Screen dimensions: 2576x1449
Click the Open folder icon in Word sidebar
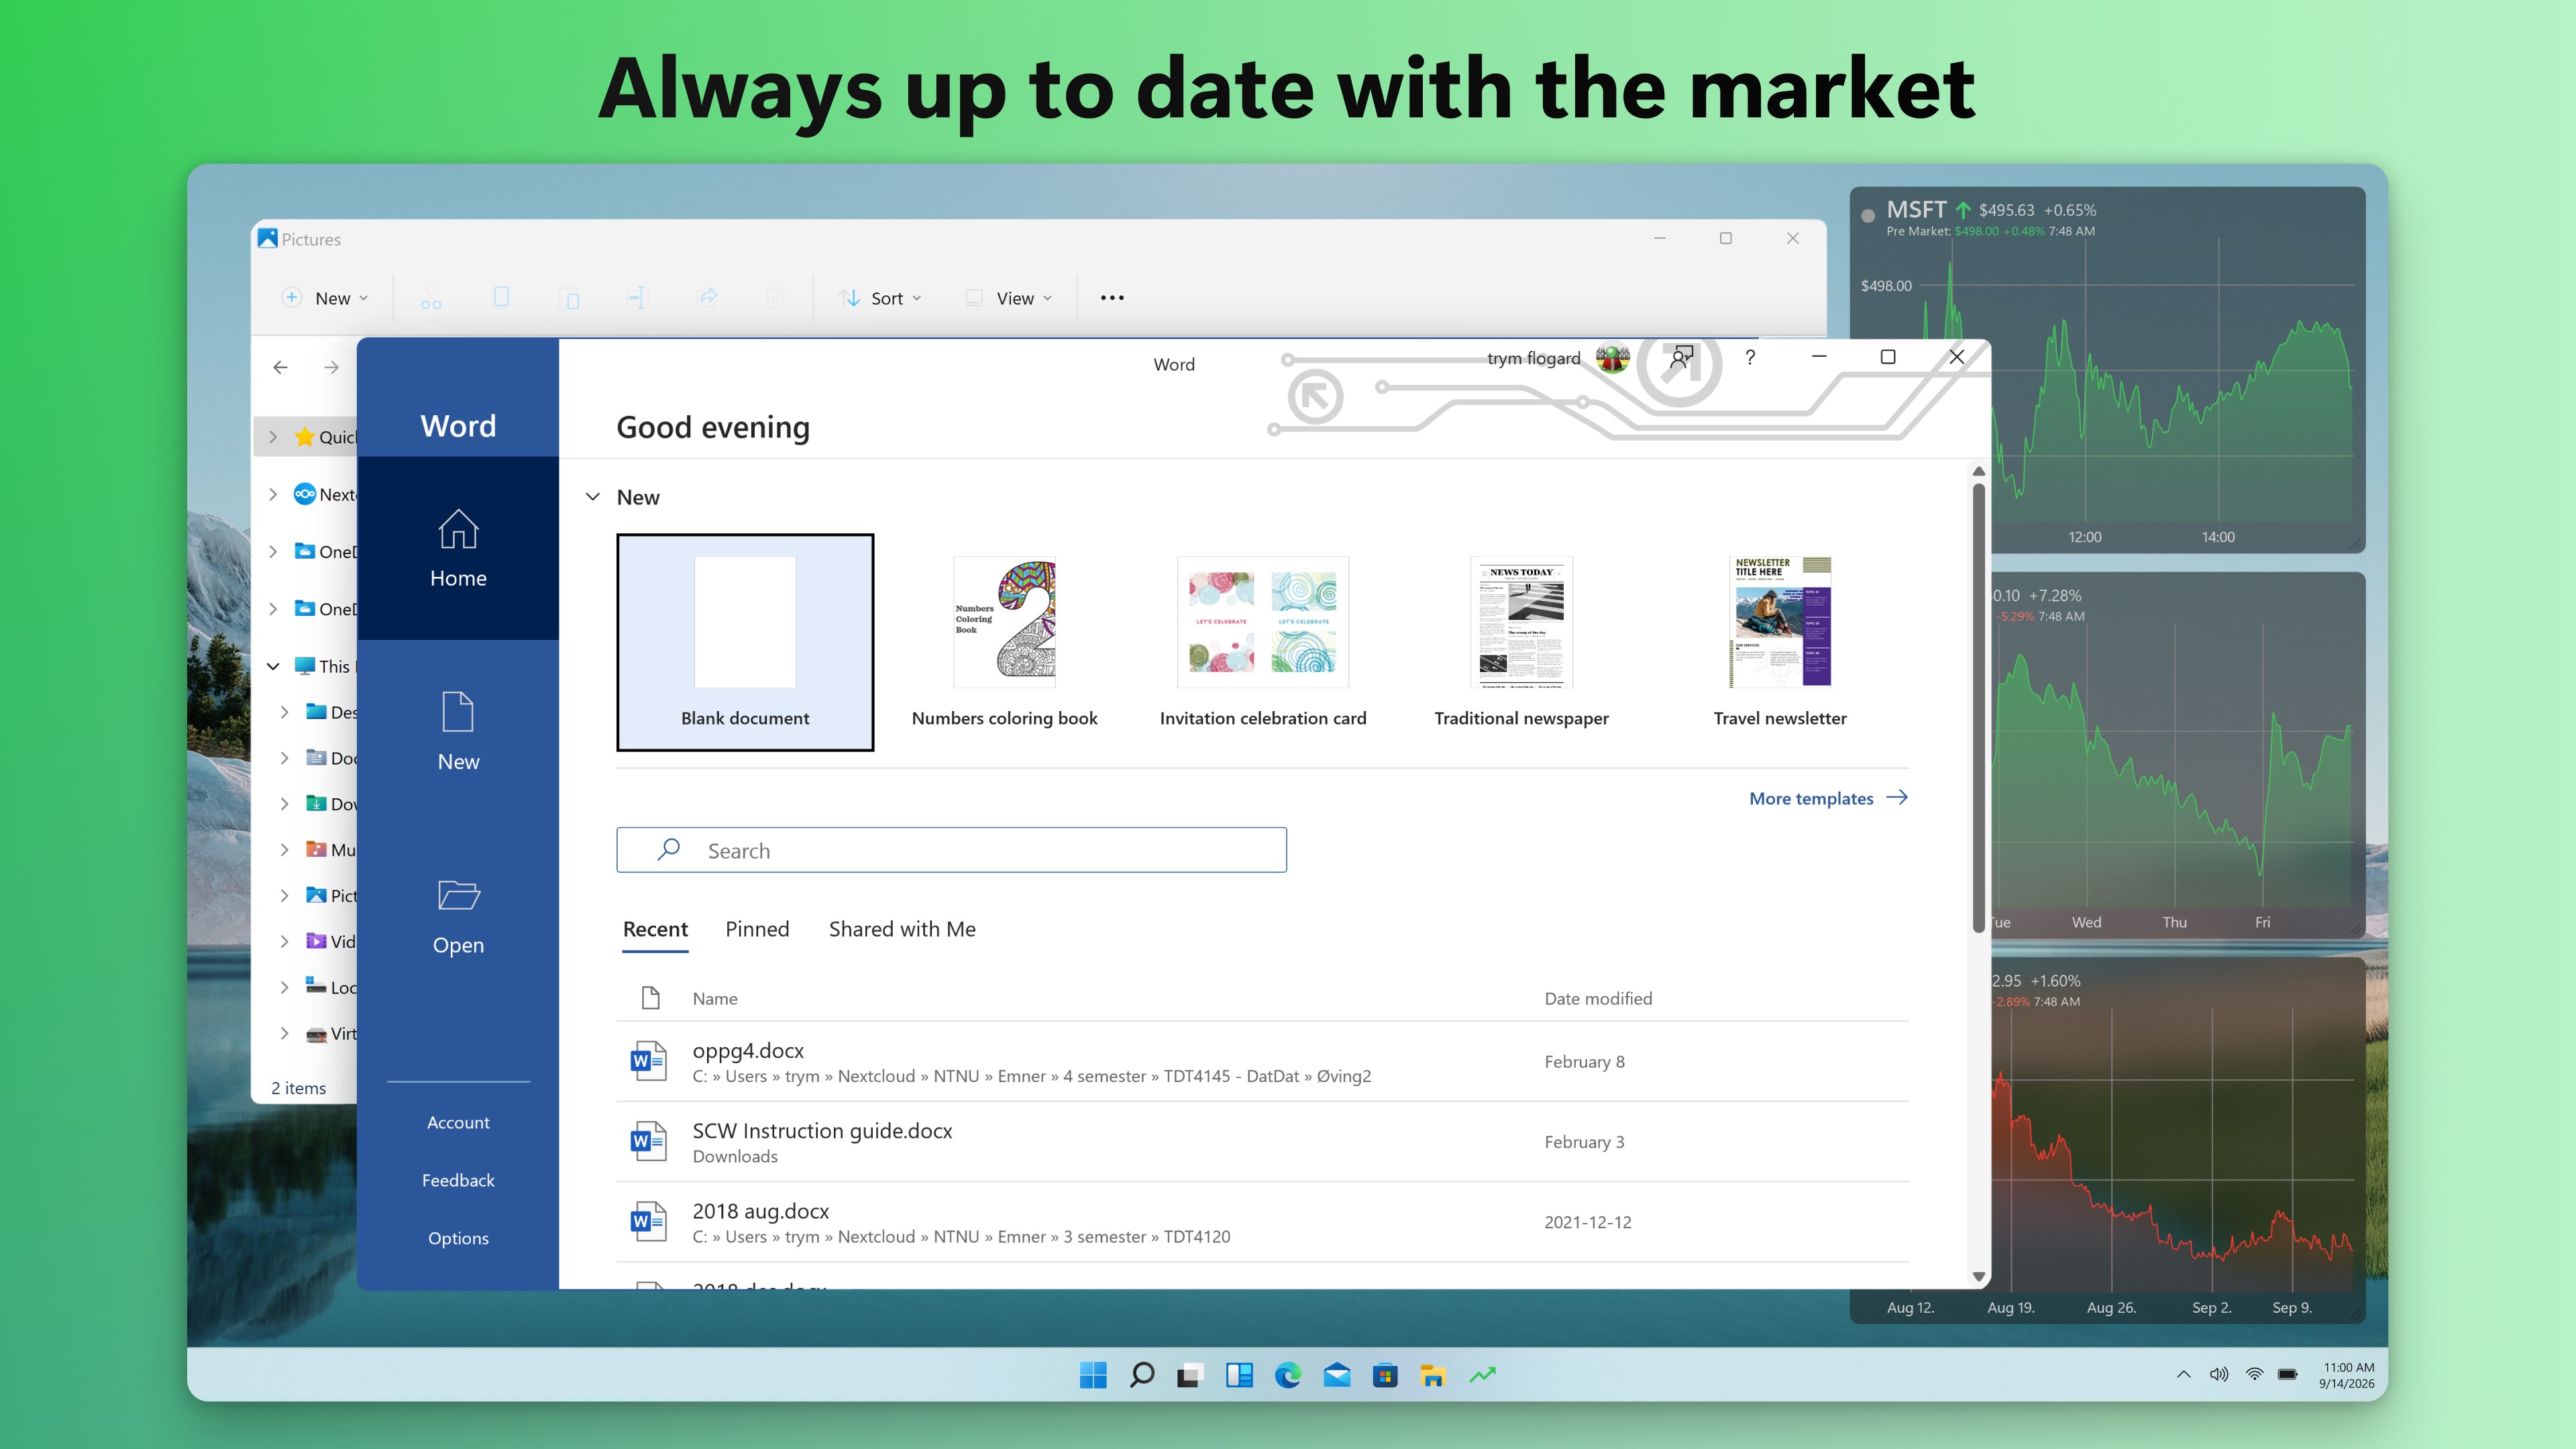458,895
